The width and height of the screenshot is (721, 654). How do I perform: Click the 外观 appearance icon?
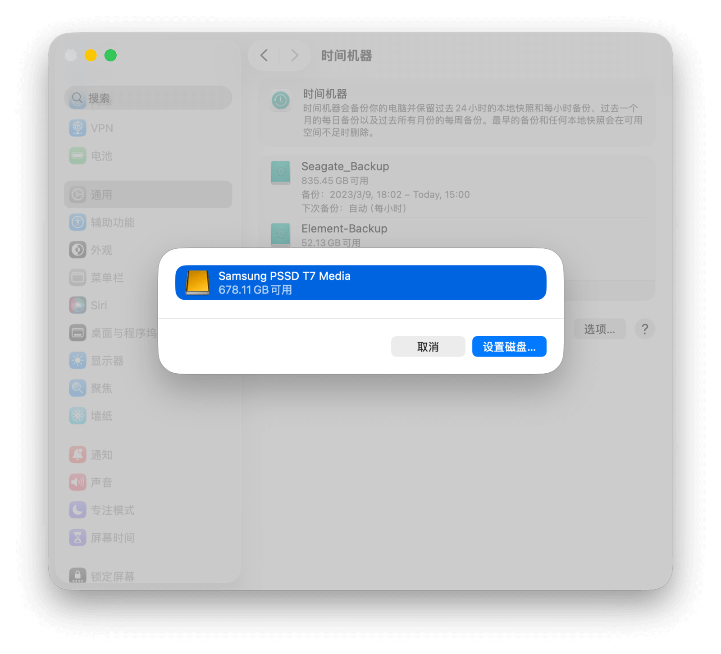click(x=78, y=250)
